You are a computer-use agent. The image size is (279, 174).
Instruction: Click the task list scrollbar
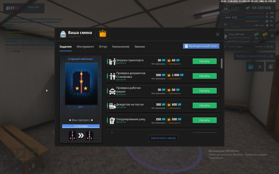(222, 63)
